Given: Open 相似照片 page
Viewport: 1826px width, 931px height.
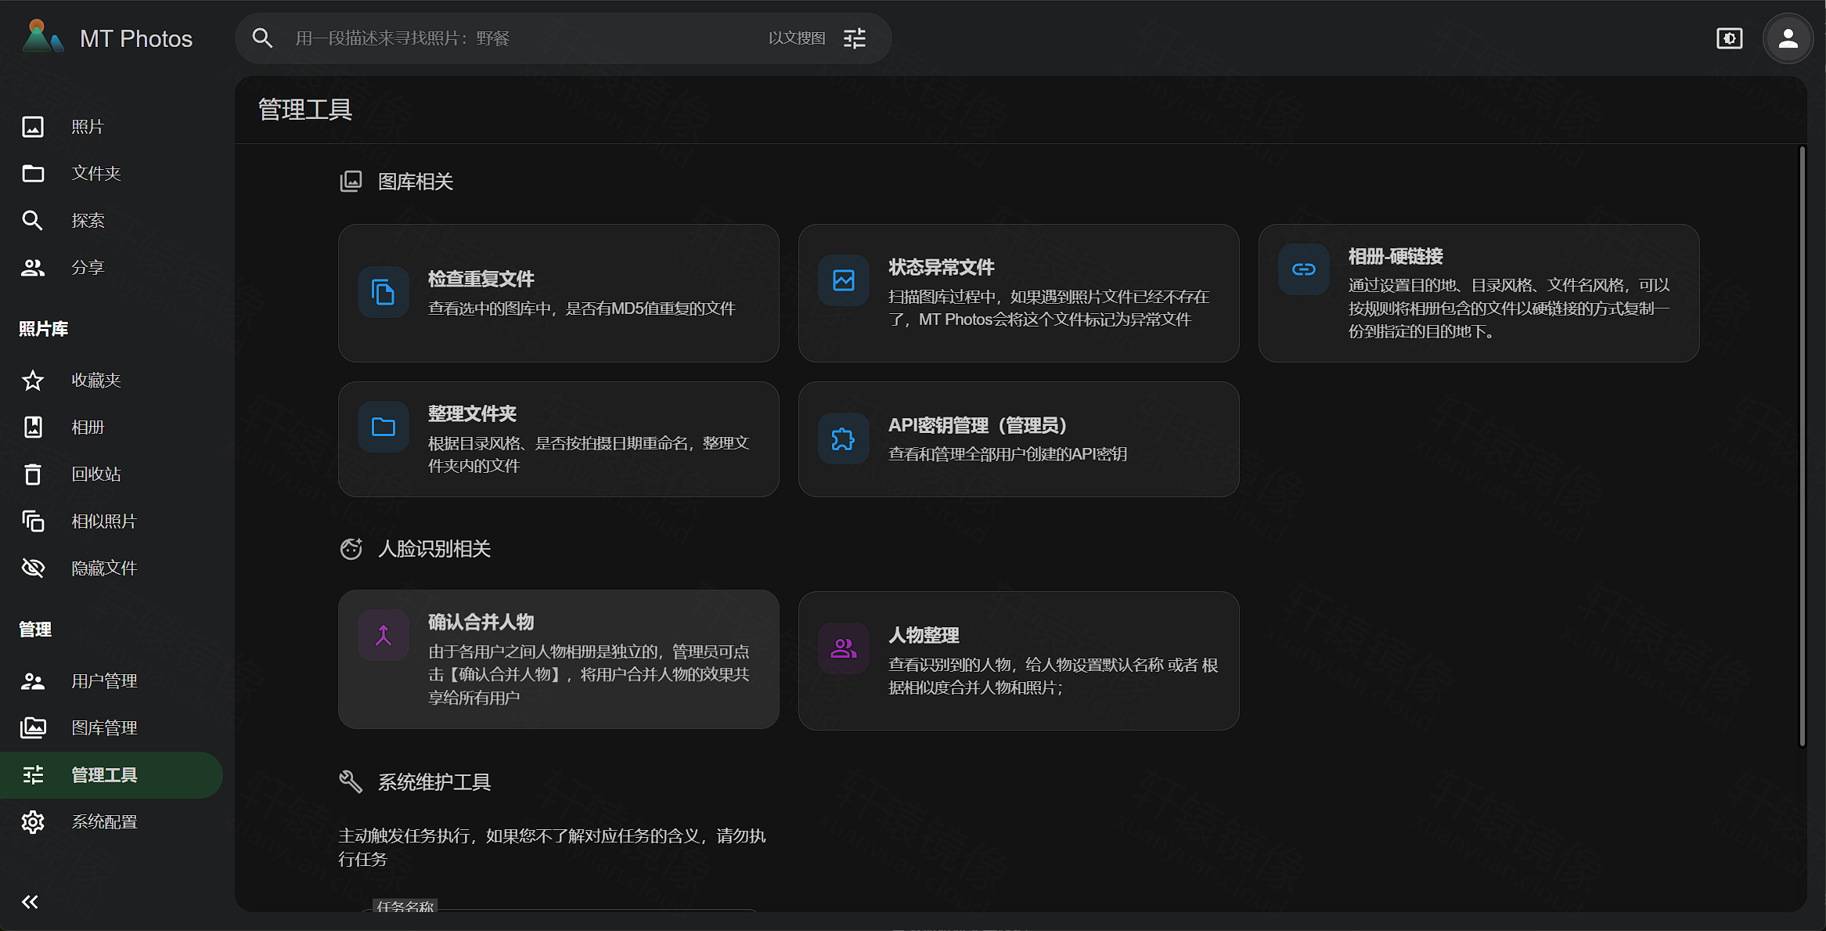Looking at the screenshot, I should (111, 521).
